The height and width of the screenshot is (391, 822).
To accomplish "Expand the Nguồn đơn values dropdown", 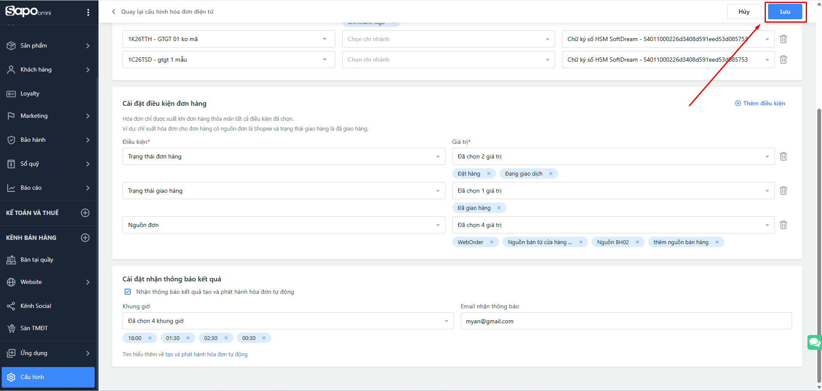I will tap(613, 225).
